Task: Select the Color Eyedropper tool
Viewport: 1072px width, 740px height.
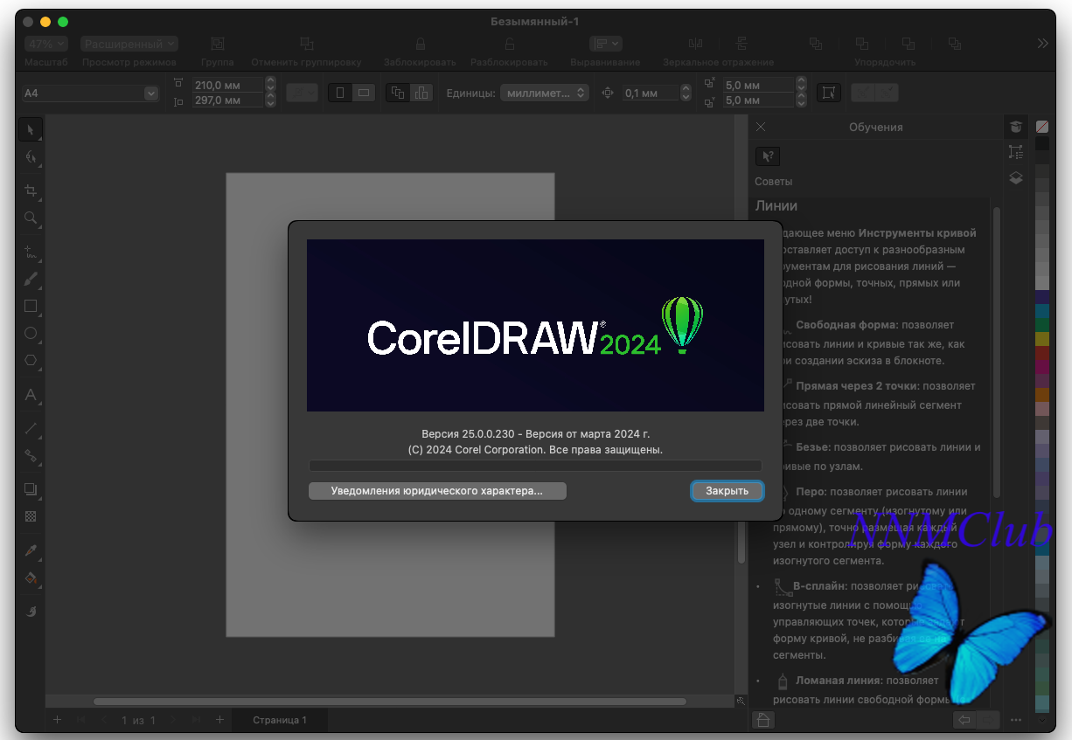Action: point(31,551)
